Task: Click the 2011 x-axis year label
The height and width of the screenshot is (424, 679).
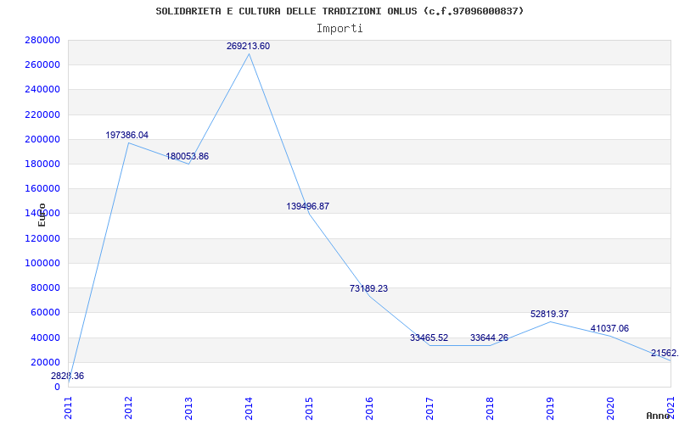Action: tap(69, 409)
